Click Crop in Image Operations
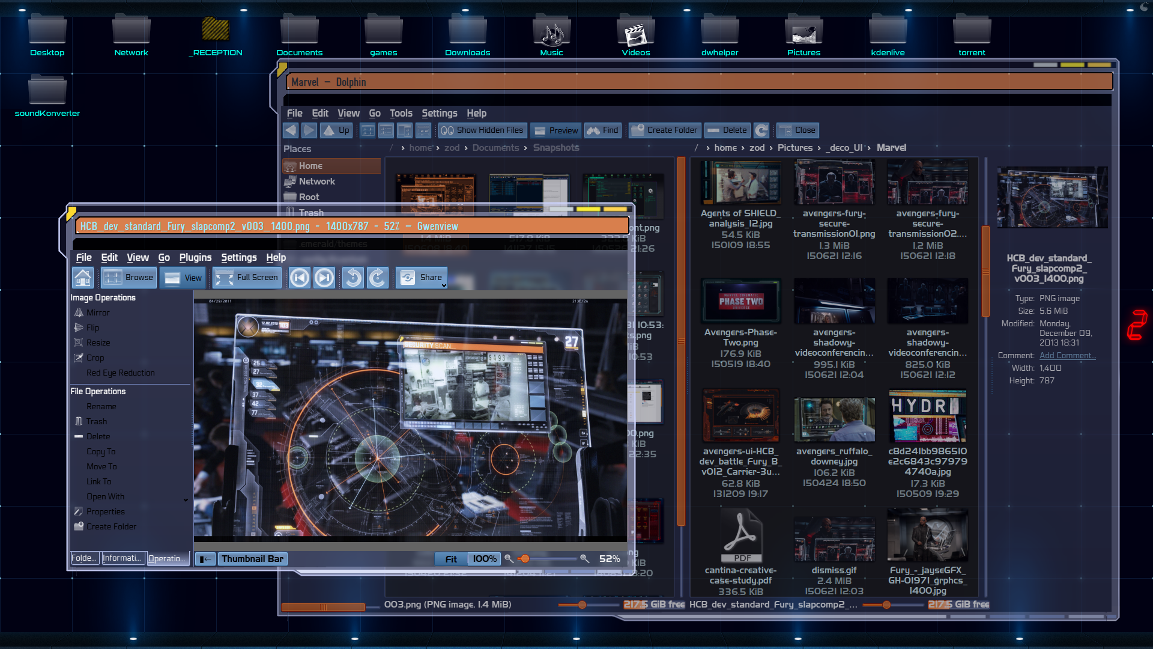Screen dimensions: 1153x649 click(x=95, y=358)
